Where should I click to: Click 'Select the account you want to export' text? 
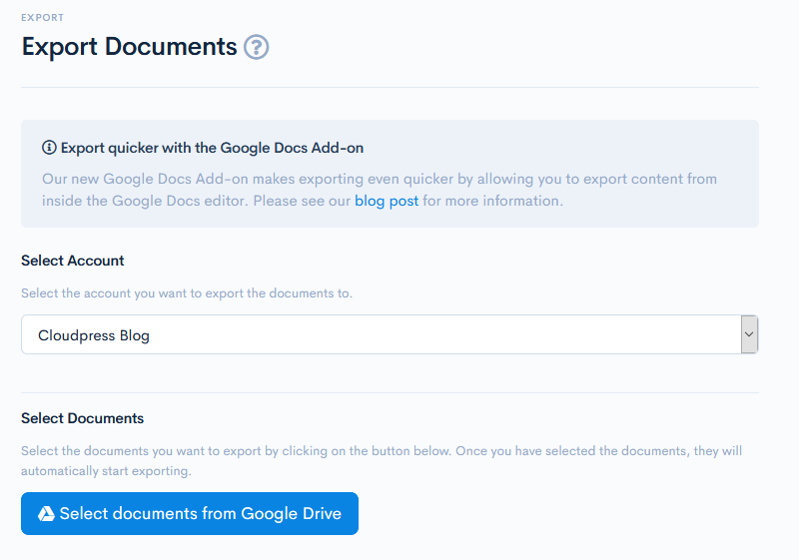pyautogui.click(x=187, y=293)
